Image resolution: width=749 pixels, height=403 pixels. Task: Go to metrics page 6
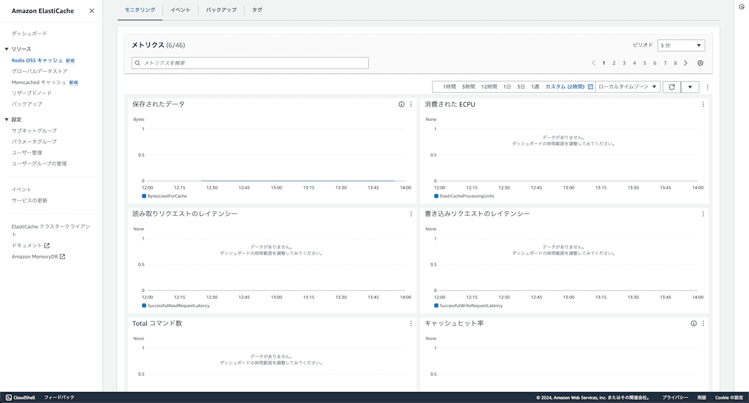click(x=655, y=63)
